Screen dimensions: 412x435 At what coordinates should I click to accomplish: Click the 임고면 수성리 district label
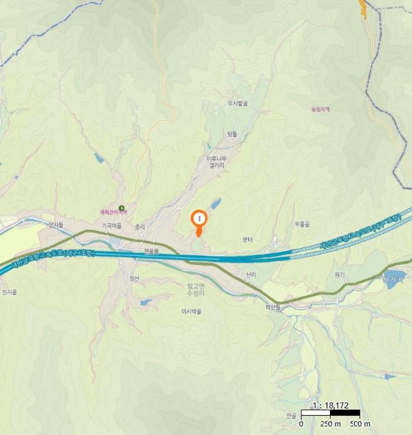196,290
